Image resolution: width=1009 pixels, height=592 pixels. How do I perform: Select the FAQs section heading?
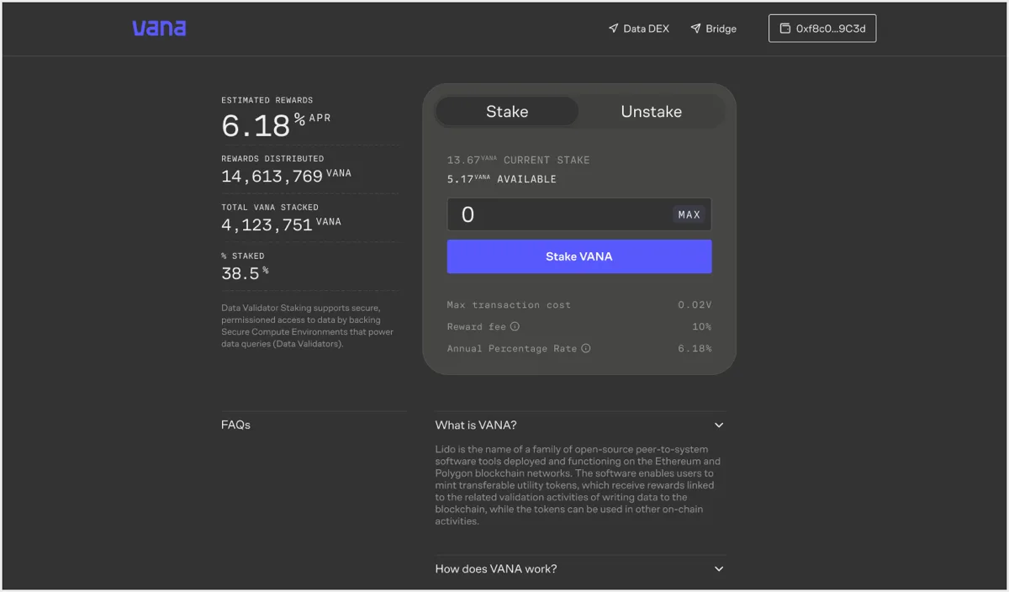pyautogui.click(x=235, y=425)
